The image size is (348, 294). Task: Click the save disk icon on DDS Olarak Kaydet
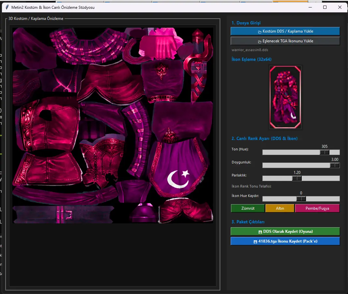point(260,232)
